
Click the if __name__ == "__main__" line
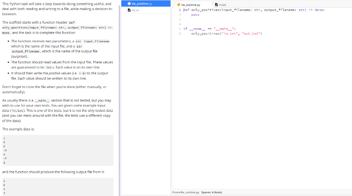[209, 29]
